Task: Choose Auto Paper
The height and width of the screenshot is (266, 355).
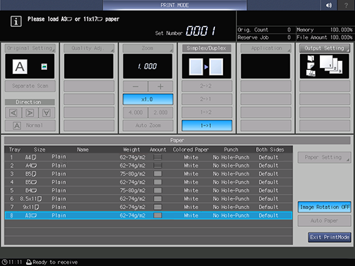Action: coord(324,221)
